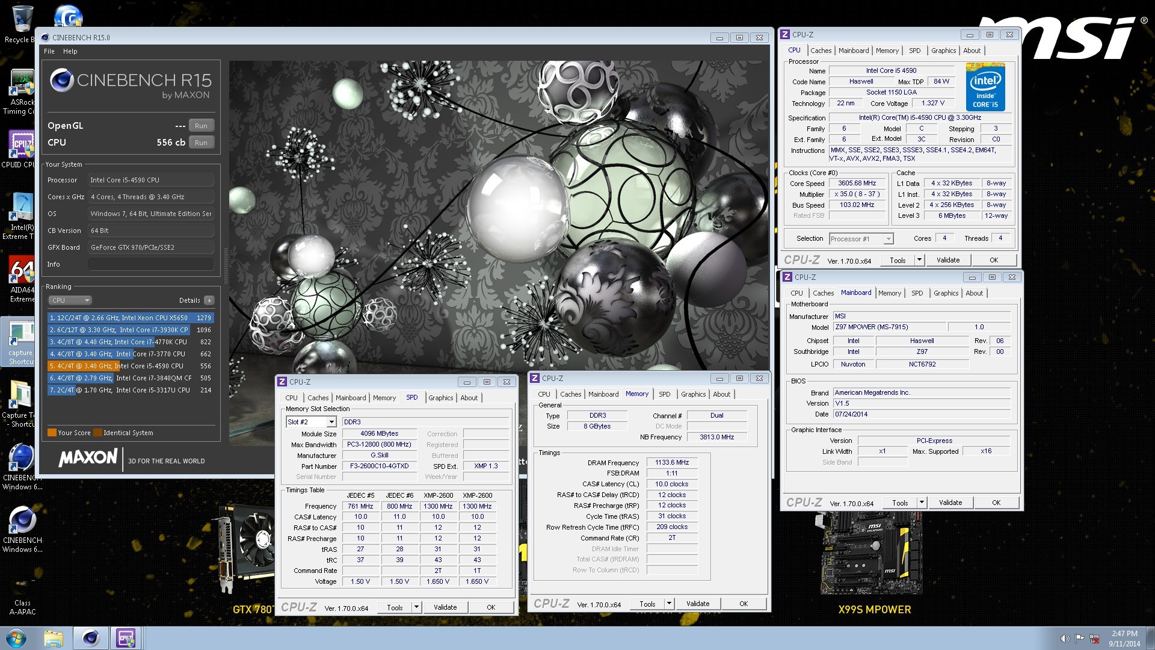This screenshot has width=1155, height=650.
Task: Open the Ranking CPU dropdown
Action: 70,300
